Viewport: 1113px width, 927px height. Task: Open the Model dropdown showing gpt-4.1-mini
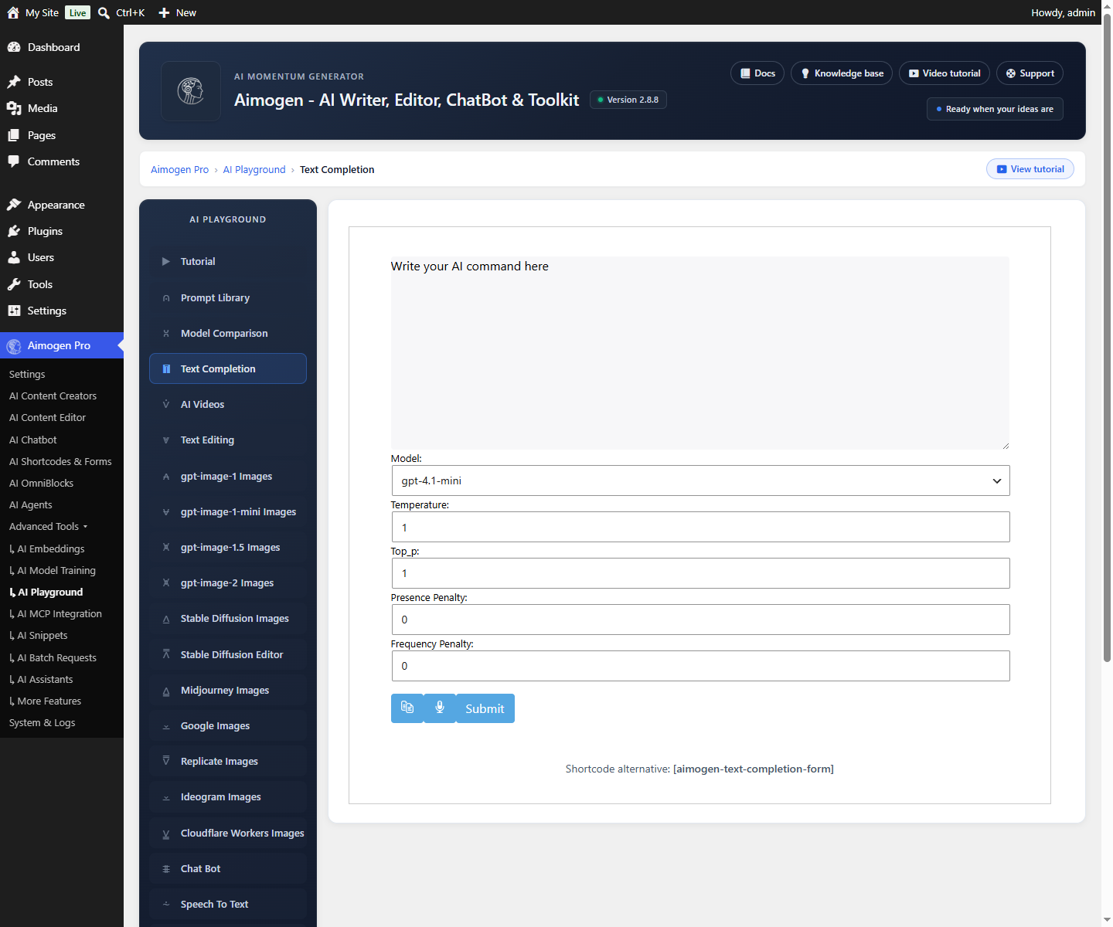coord(700,480)
